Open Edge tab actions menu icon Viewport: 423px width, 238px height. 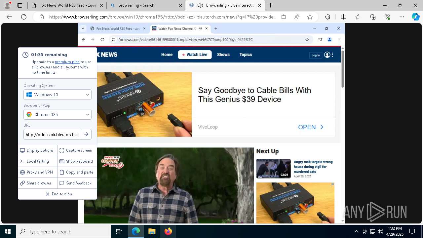pos(20,5)
